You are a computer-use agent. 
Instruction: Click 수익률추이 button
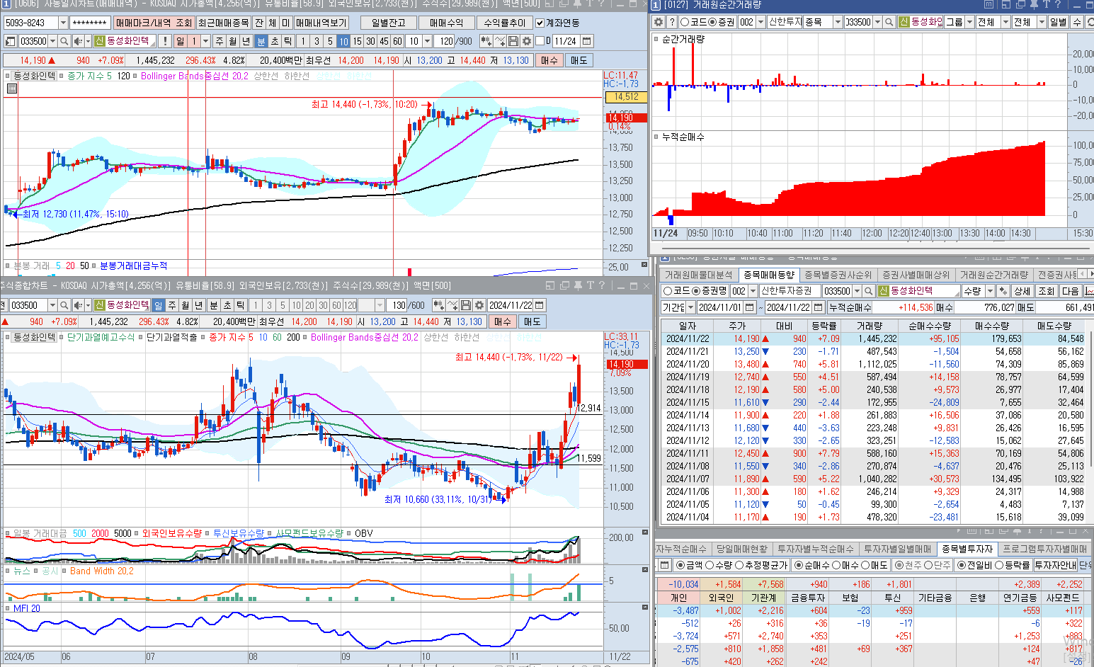pos(504,23)
